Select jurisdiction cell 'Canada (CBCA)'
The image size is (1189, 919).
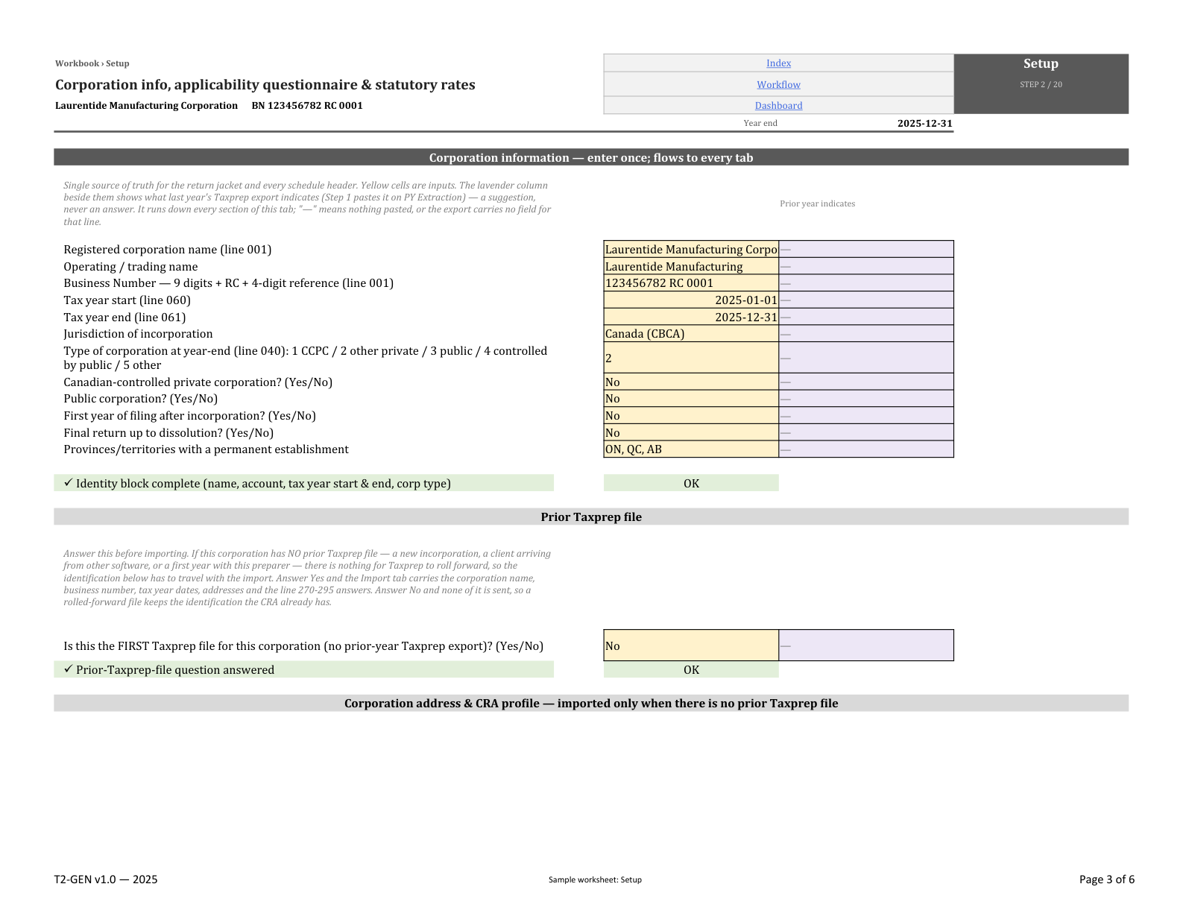pos(691,334)
